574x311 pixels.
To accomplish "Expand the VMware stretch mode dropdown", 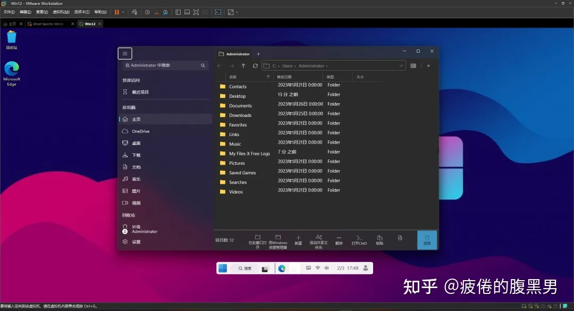I will point(237,12).
